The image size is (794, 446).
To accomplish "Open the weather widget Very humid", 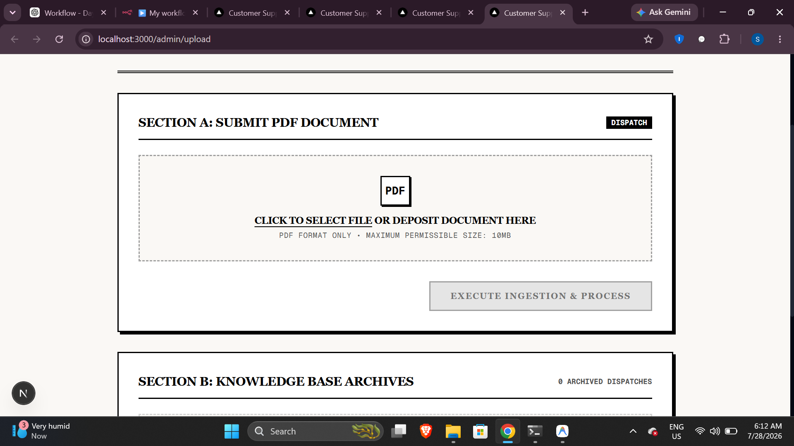I will pos(41,431).
